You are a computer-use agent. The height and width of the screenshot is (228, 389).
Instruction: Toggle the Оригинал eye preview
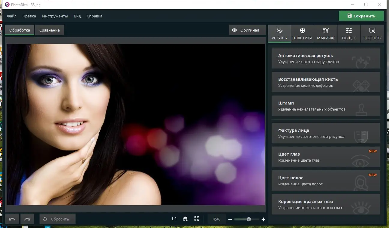(247, 30)
